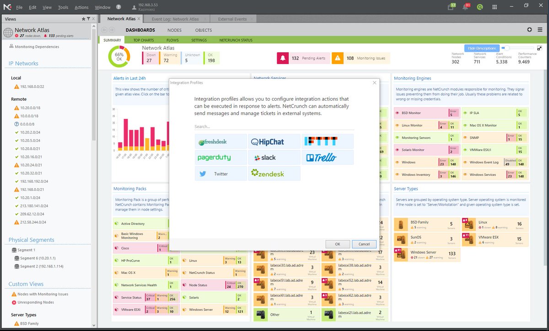Click Hide Descriptions button

(x=481, y=48)
